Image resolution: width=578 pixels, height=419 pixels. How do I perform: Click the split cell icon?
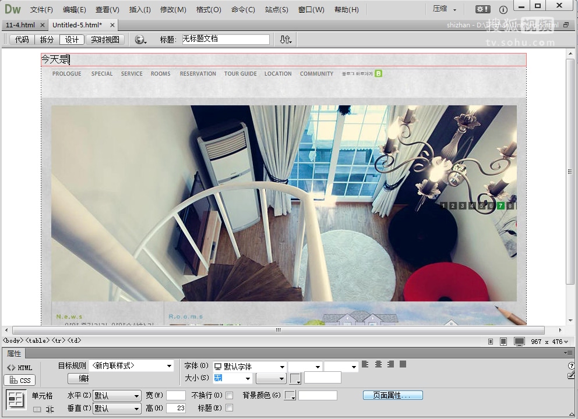coord(50,409)
